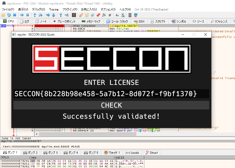Open the variables view (# icon)
Screen dimensions: 235x168
[x=110, y=15]
